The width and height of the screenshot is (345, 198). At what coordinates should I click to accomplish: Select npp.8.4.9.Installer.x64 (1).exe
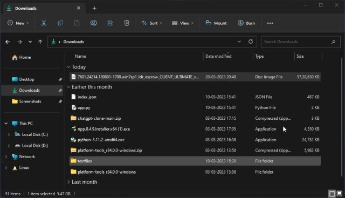point(195,129)
